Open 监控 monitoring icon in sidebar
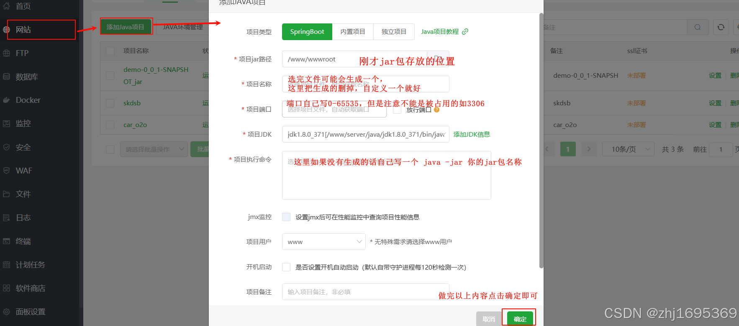Image resolution: width=739 pixels, height=326 pixels. point(6,123)
